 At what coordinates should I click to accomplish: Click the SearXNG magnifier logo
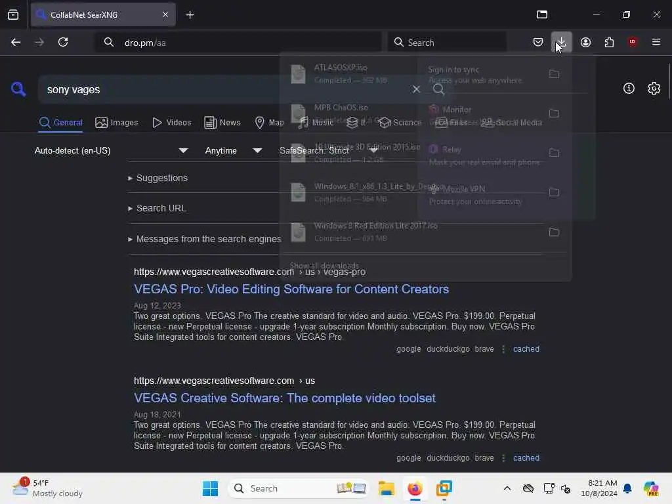tap(18, 89)
